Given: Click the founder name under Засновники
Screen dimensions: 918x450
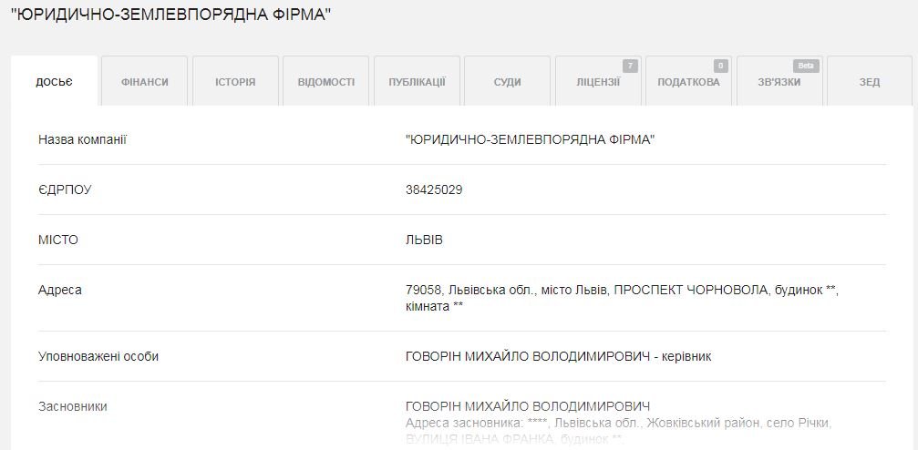Looking at the screenshot, I should coord(528,406).
